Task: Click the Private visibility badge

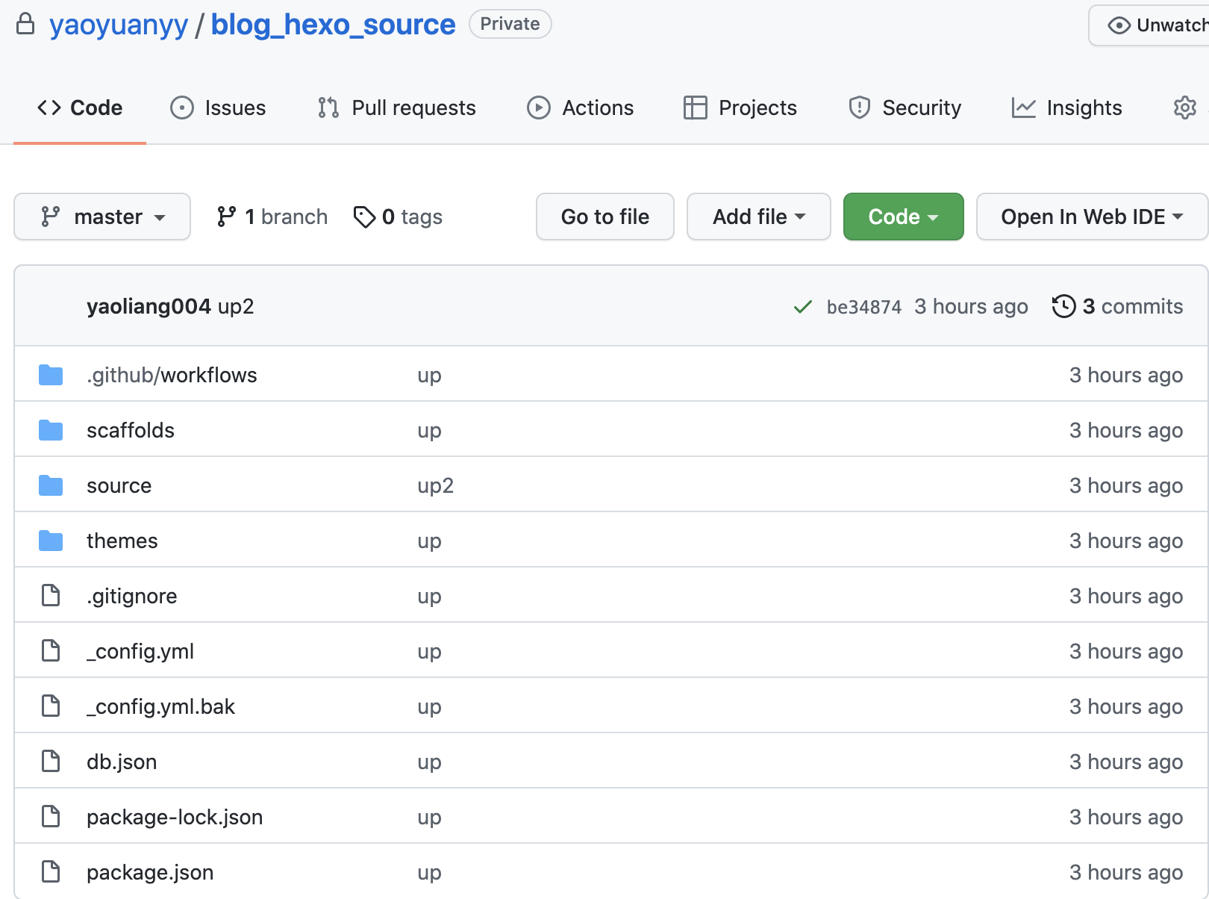Action: (x=510, y=24)
